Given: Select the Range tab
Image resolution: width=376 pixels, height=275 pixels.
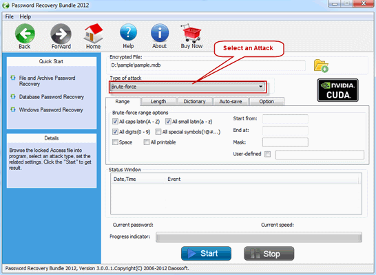Looking at the screenshot, I should pos(123,102).
